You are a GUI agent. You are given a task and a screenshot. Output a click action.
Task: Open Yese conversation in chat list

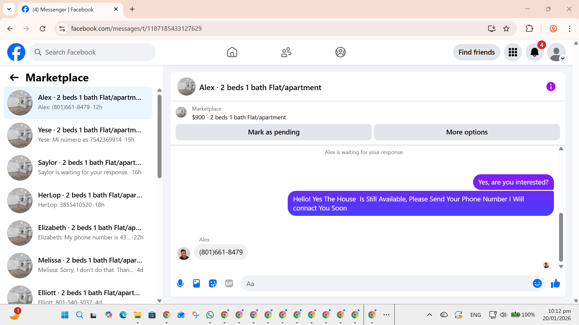pyautogui.click(x=78, y=135)
